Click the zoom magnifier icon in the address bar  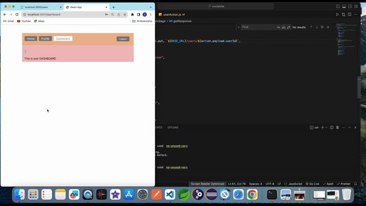click(113, 14)
